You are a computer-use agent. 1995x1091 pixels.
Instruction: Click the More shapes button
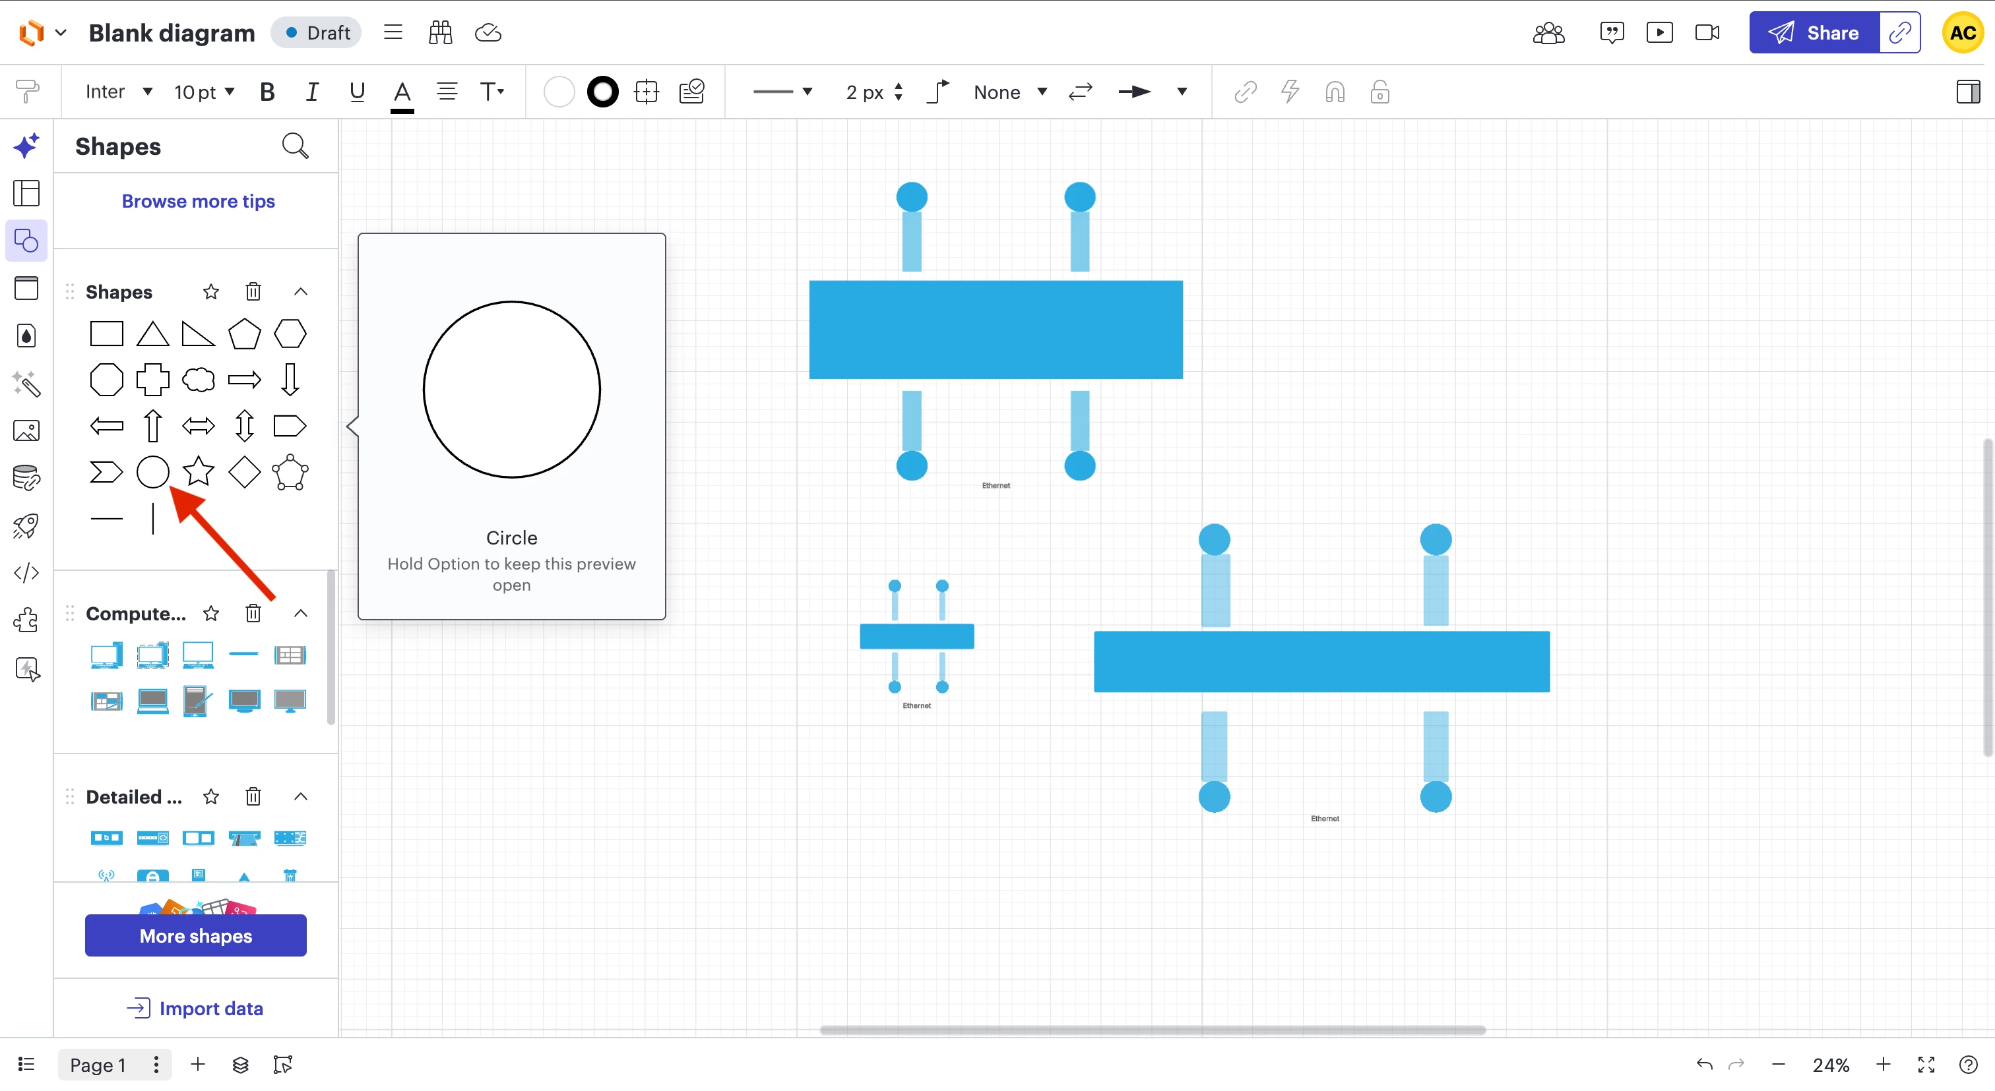click(195, 935)
